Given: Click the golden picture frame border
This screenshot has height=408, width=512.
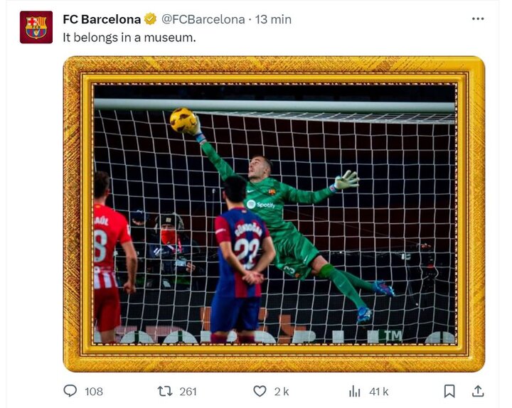Looking at the screenshot, I should (x=274, y=67).
